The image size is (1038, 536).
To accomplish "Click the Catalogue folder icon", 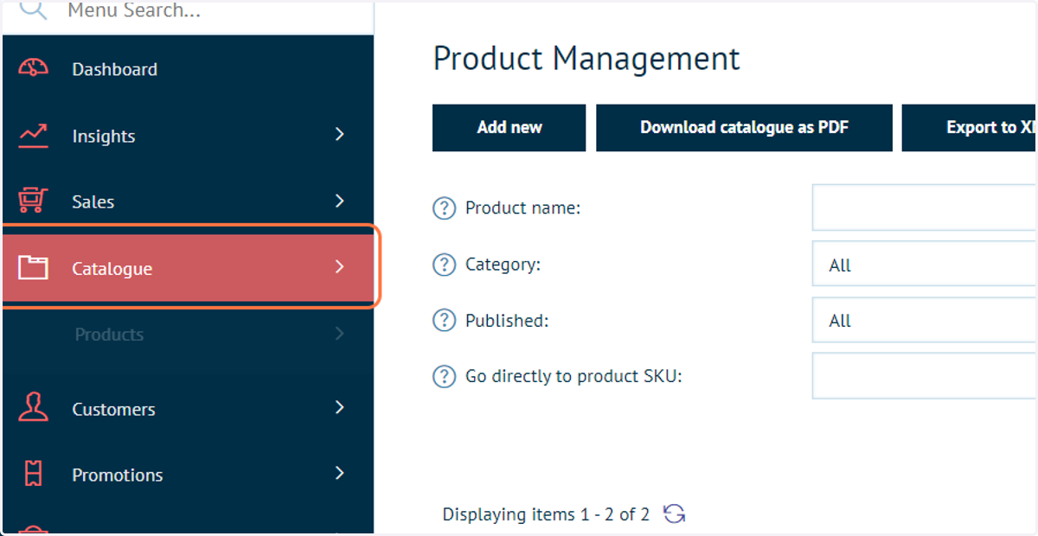I will click(33, 268).
